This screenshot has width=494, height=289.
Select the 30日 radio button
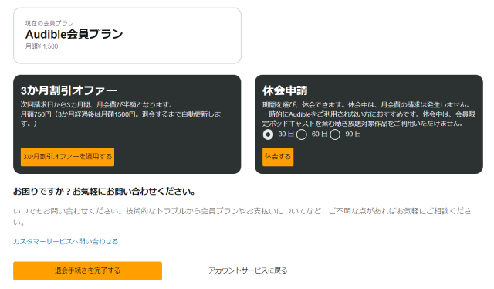point(268,134)
